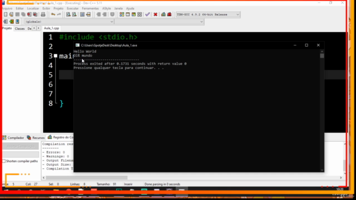Screen dimensions: 356x200
Task: Switch to the Projeto side tab
Action: coord(7,28)
